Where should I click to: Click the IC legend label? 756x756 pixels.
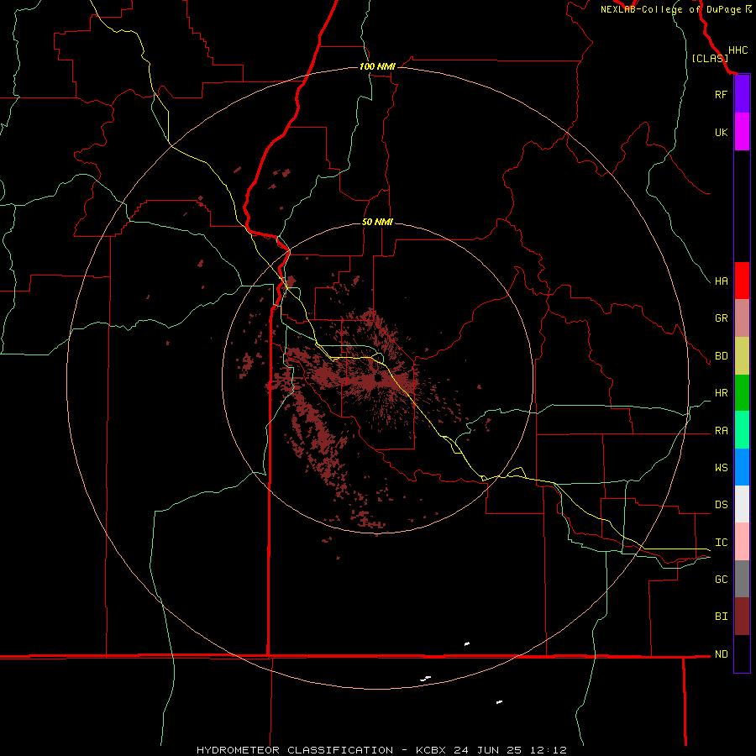(721, 542)
